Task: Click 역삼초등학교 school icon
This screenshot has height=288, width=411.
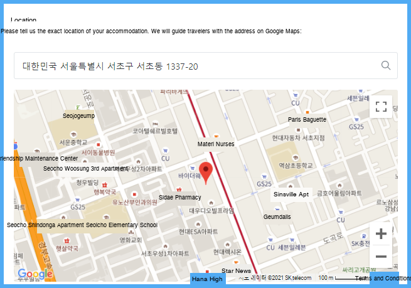Action: (296, 157)
